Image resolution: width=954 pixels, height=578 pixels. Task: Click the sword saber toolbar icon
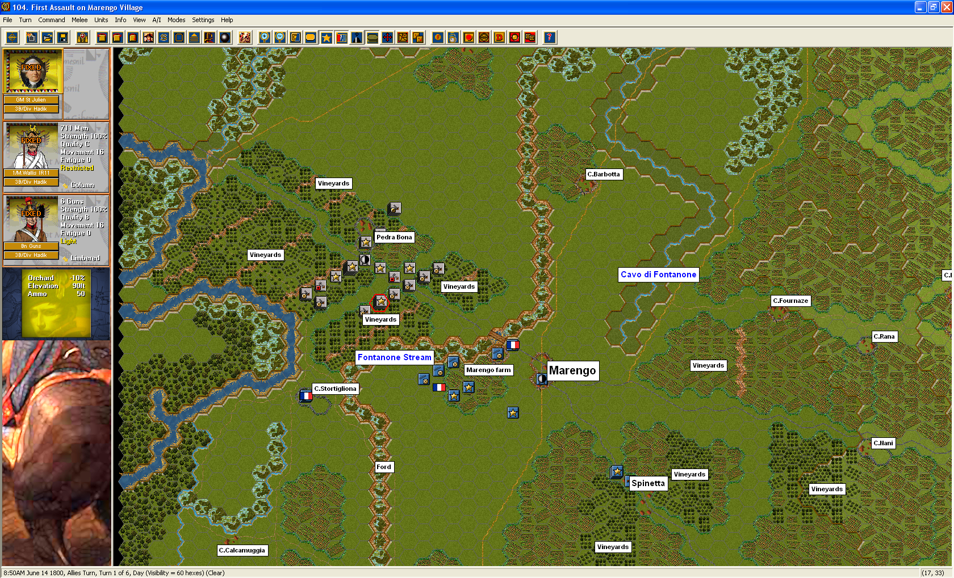[x=210, y=37]
